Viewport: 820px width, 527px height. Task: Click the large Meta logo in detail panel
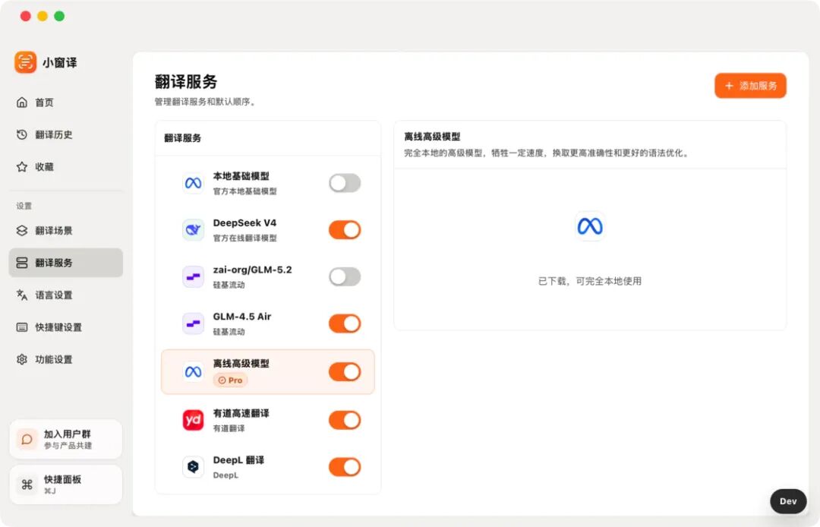pos(590,226)
